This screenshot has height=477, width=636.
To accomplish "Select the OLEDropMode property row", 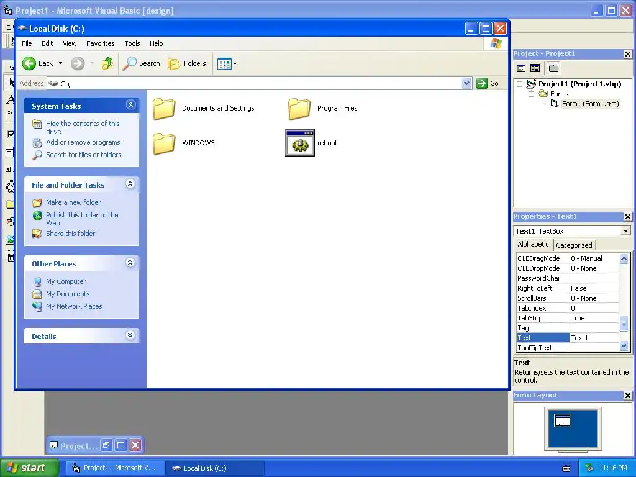I will pyautogui.click(x=568, y=268).
